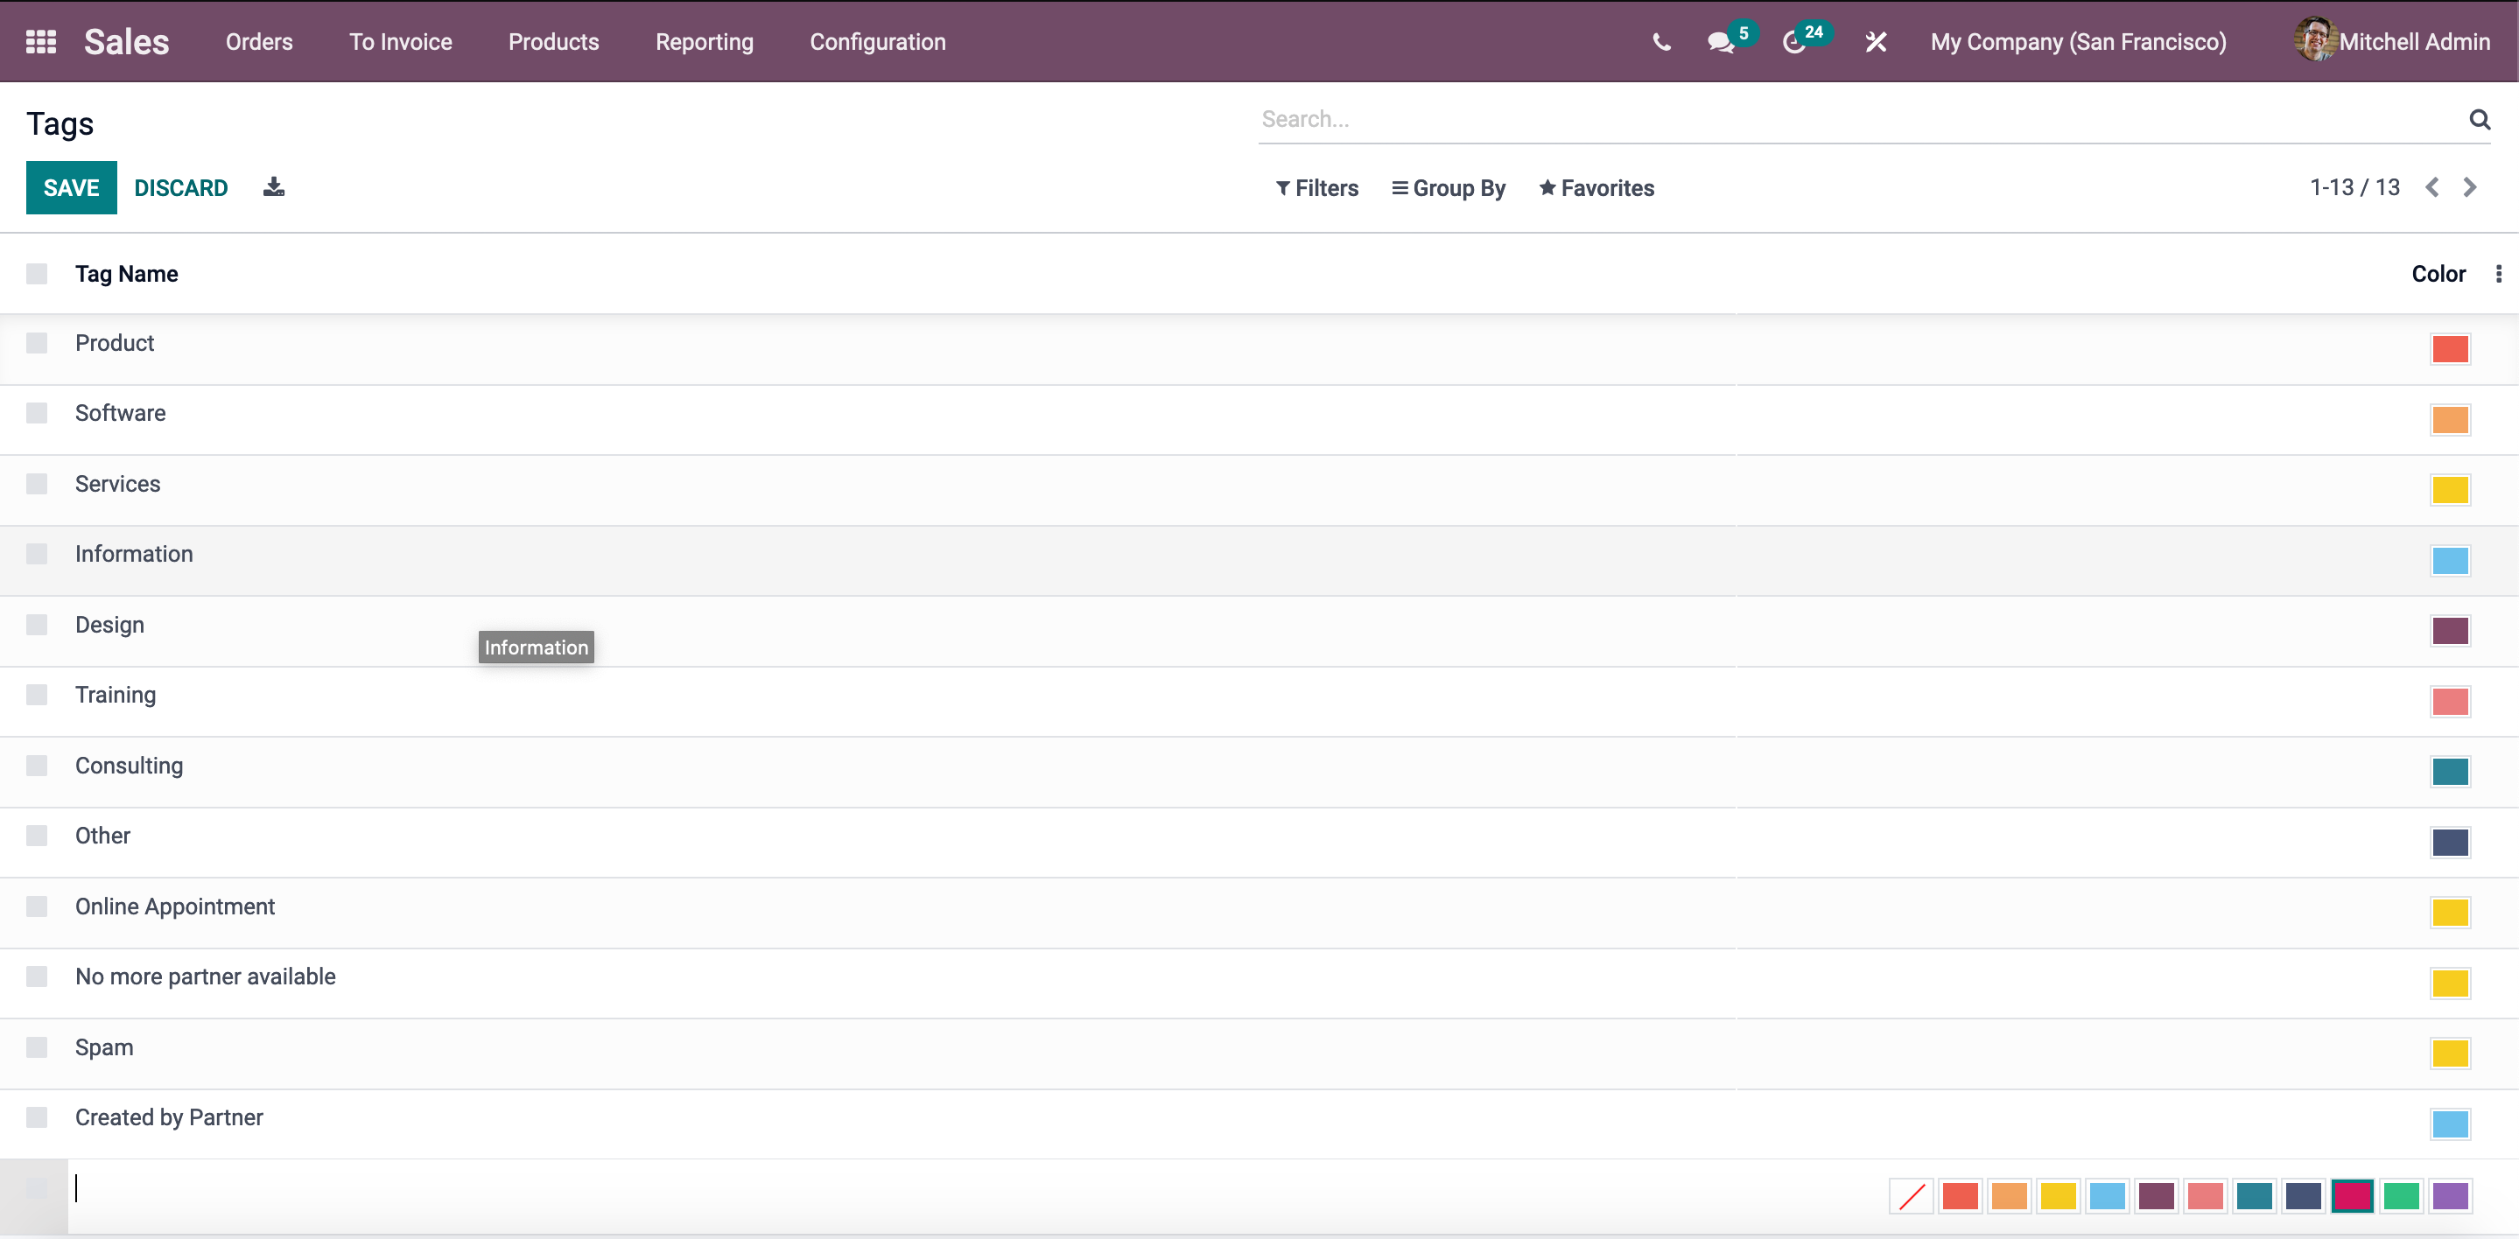Check the Online Appointment row checkbox
The image size is (2519, 1239).
[x=36, y=906]
